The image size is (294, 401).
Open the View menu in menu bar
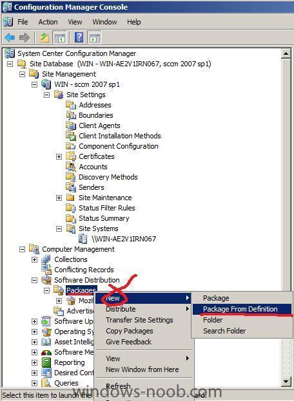pos(75,22)
